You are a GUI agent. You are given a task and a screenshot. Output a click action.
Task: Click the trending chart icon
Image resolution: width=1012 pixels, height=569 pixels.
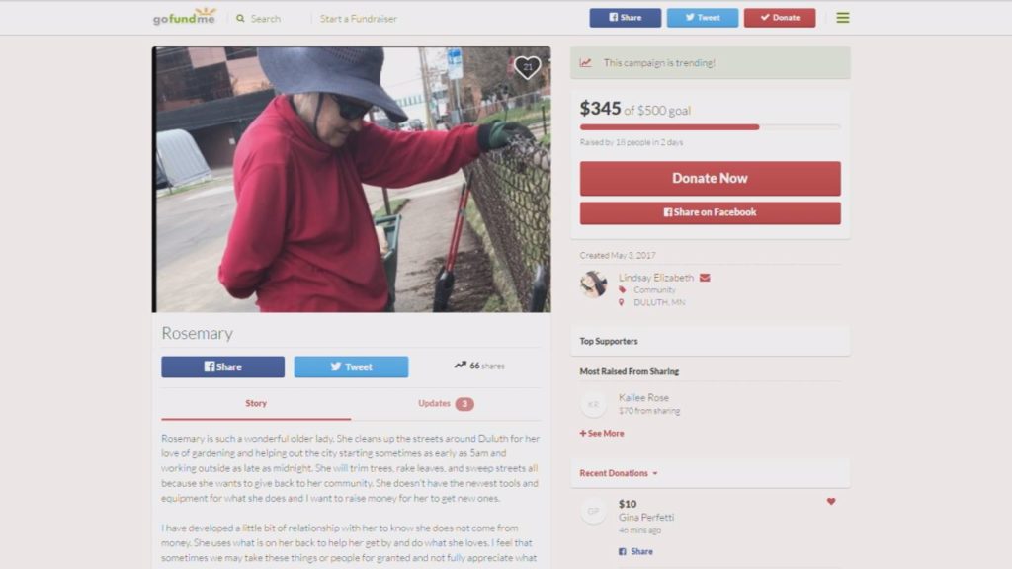coord(585,62)
